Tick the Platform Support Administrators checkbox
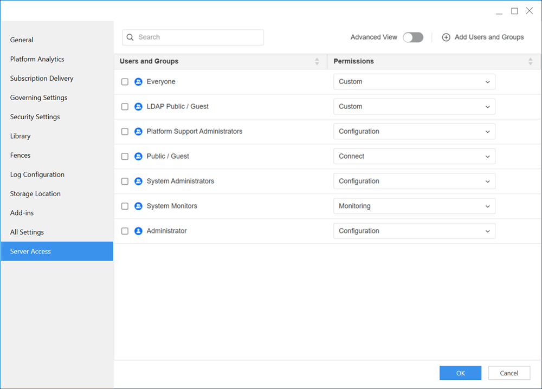Image resolution: width=542 pixels, height=389 pixels. click(125, 132)
